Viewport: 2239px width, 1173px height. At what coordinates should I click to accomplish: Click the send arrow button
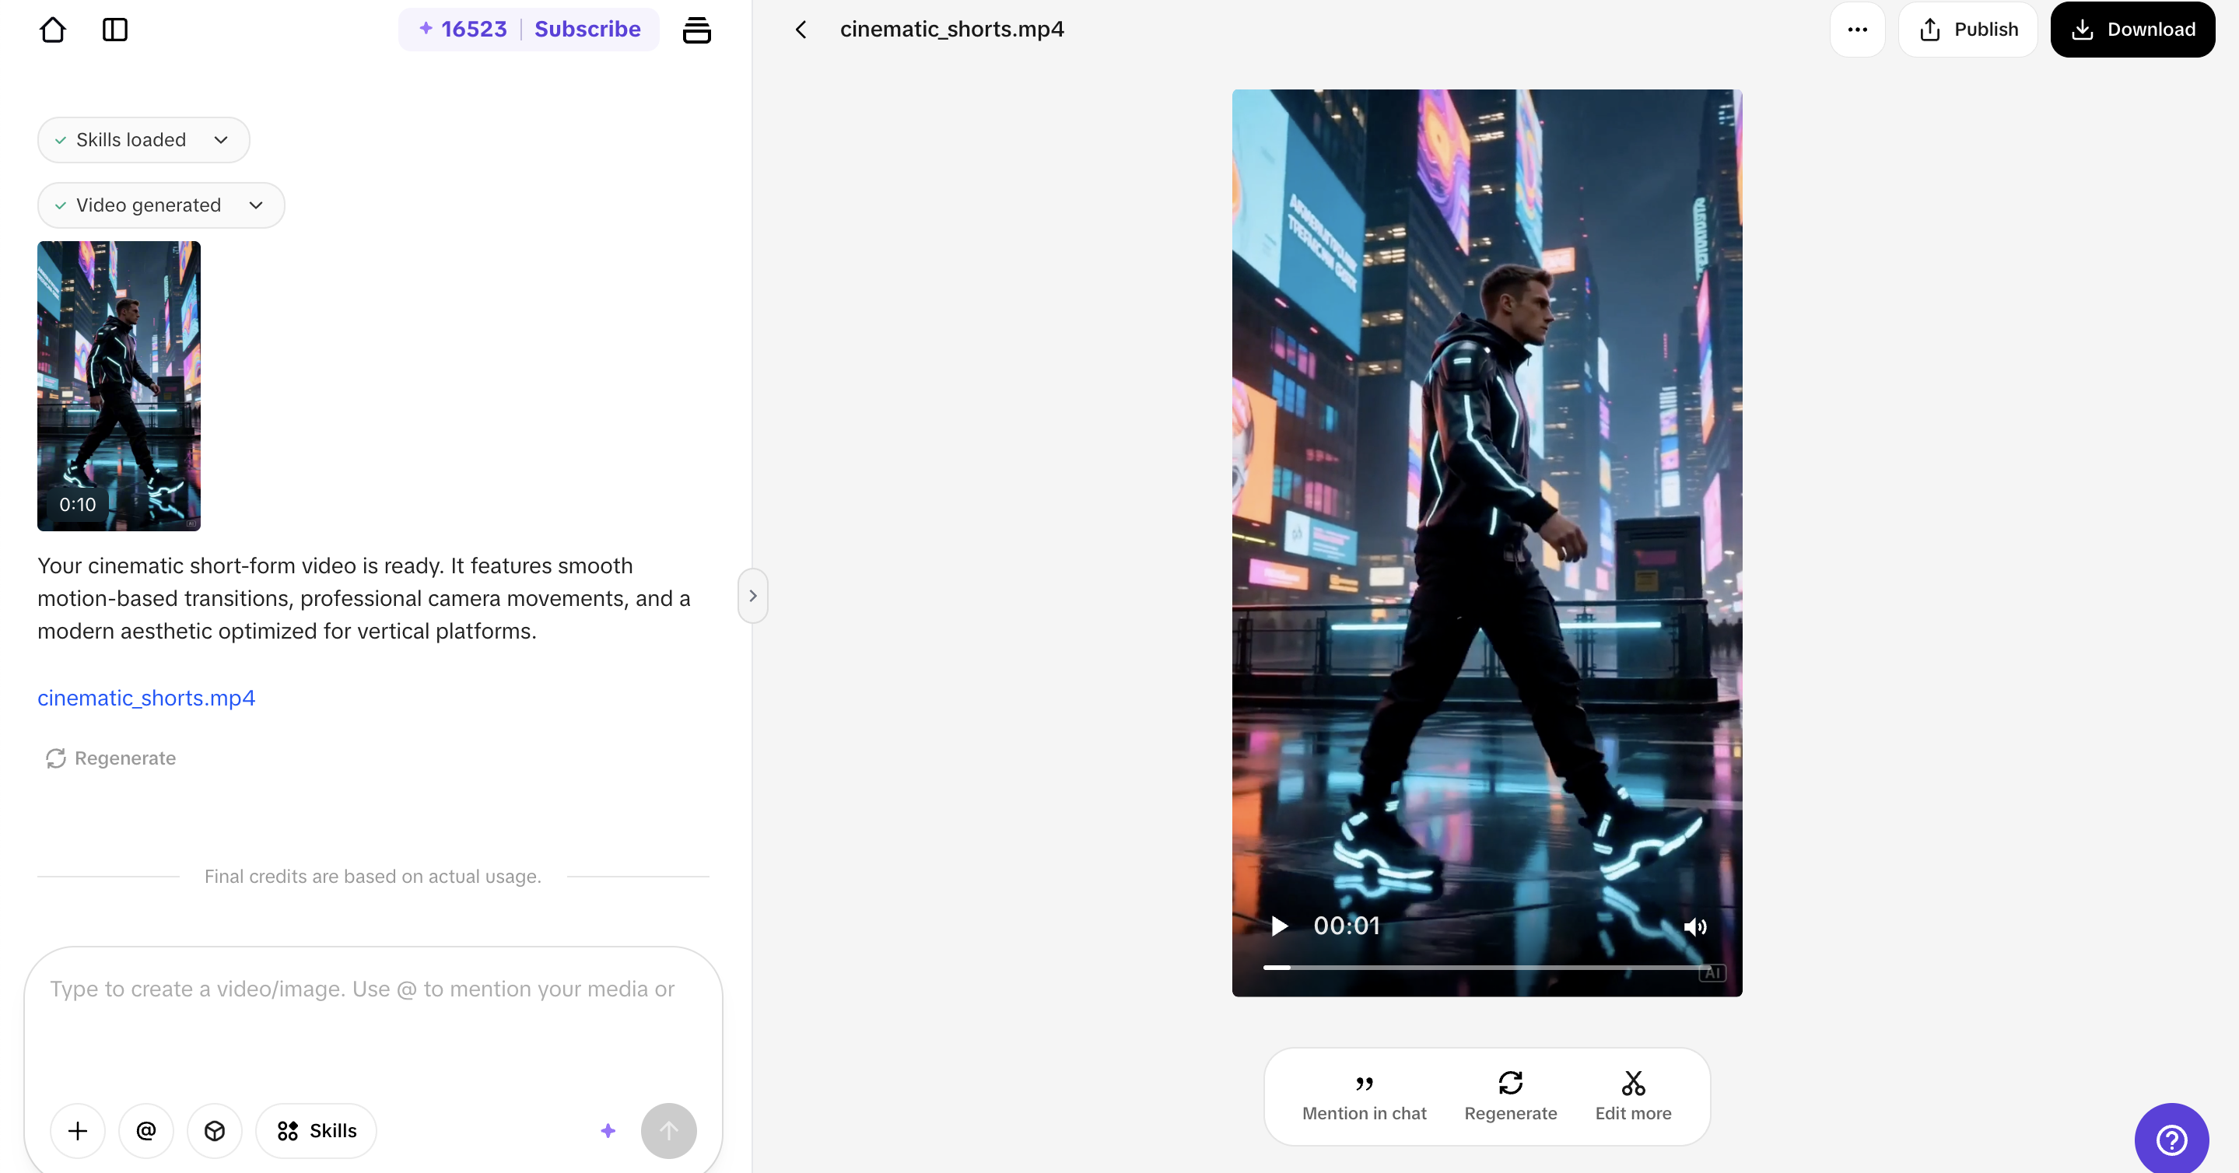click(668, 1130)
